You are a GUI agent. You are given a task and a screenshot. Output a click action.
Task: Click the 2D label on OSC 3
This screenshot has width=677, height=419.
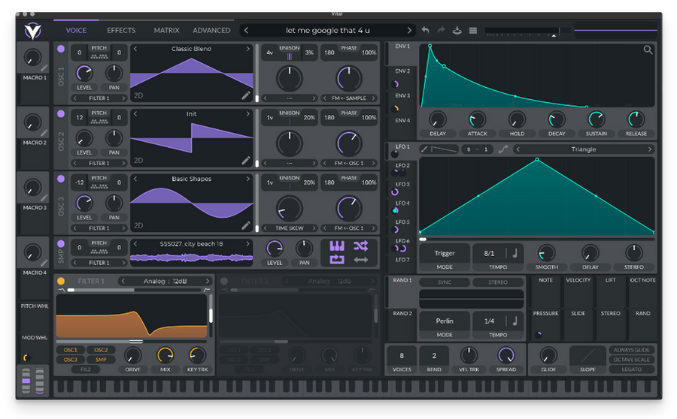pyautogui.click(x=138, y=225)
